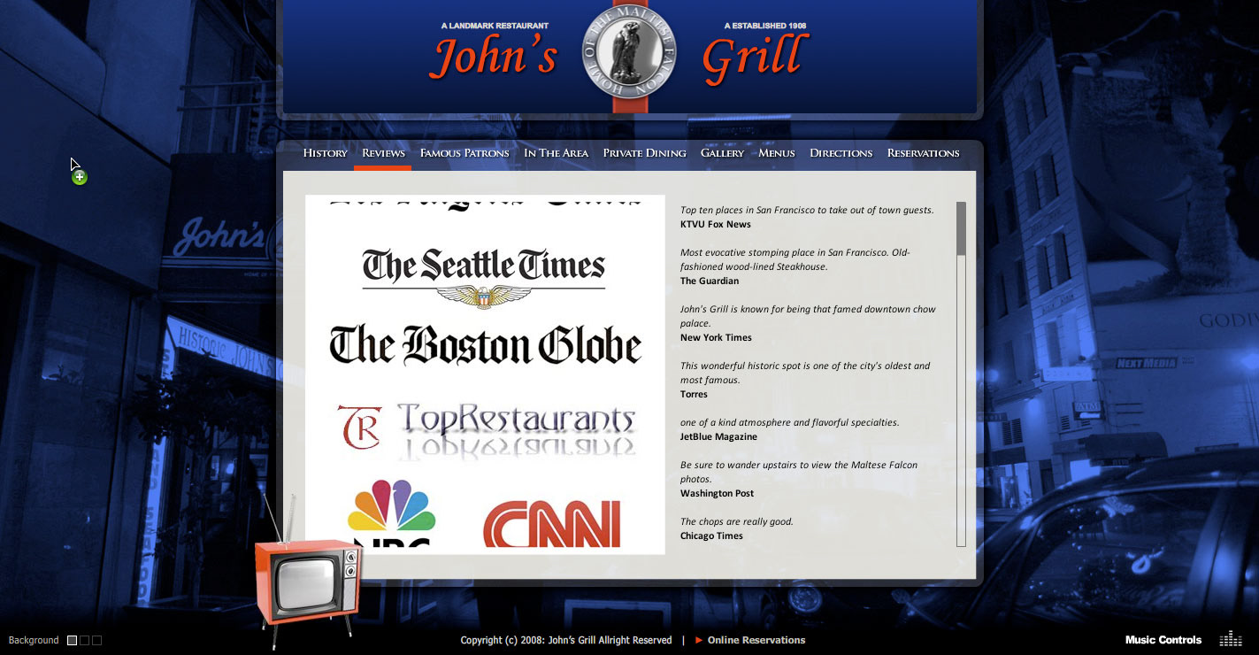Select the Reviews tab
This screenshot has width=1259, height=655.
[383, 153]
